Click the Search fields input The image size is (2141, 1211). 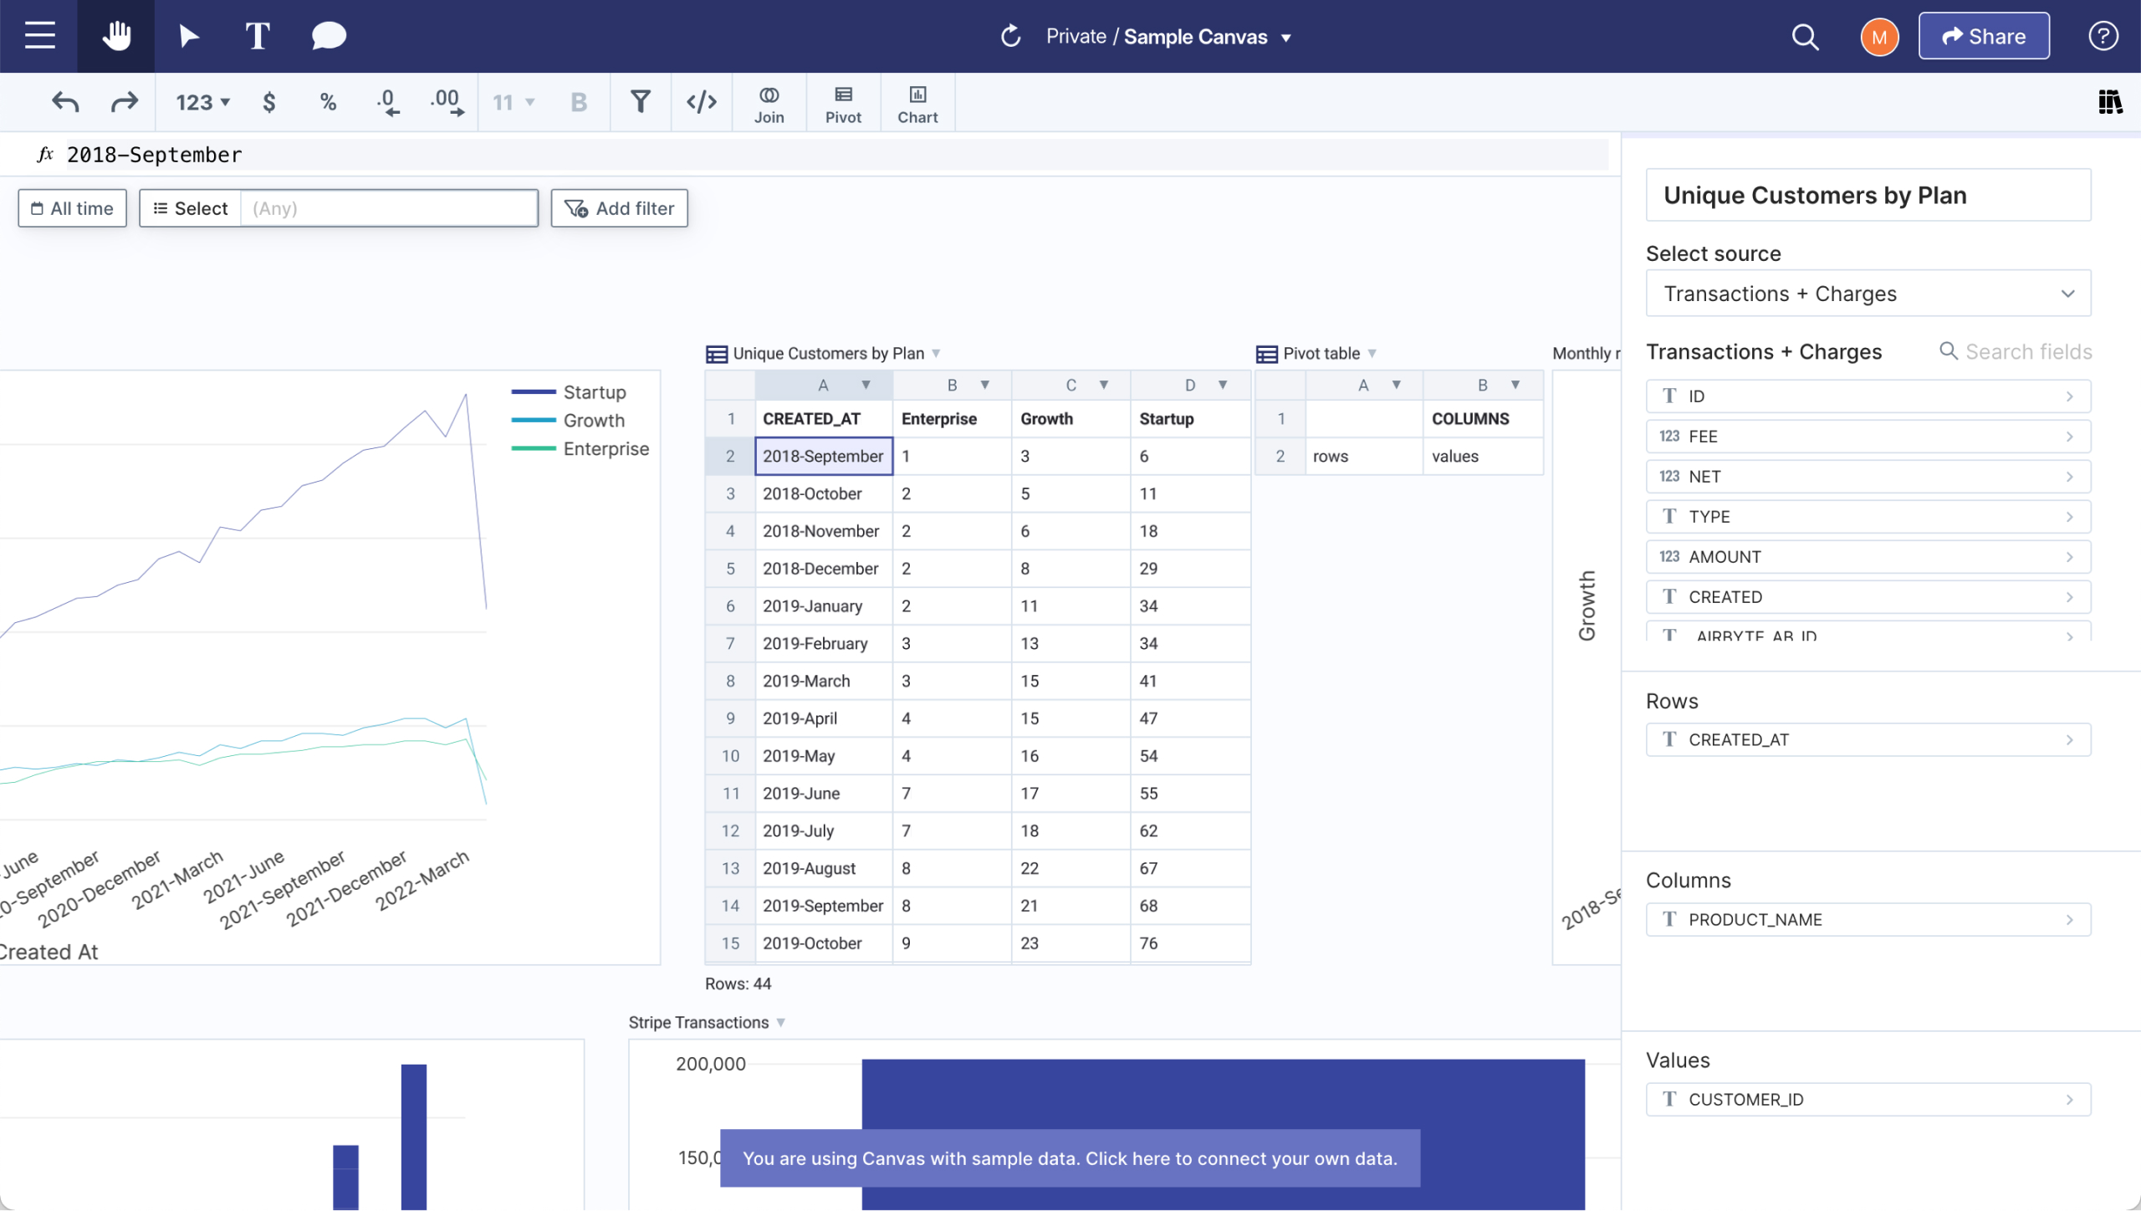point(2027,352)
